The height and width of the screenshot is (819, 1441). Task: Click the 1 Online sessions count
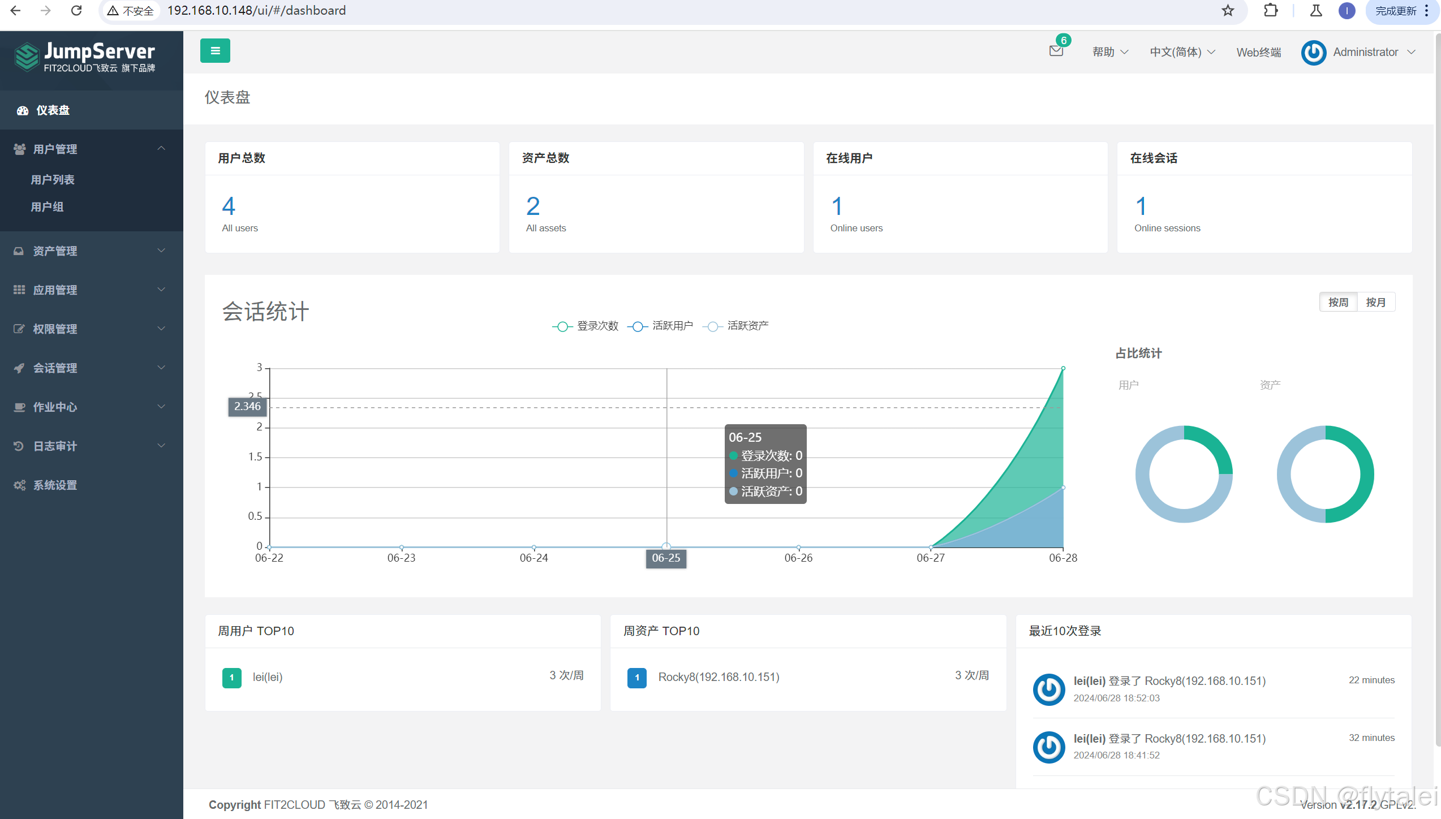click(1141, 206)
